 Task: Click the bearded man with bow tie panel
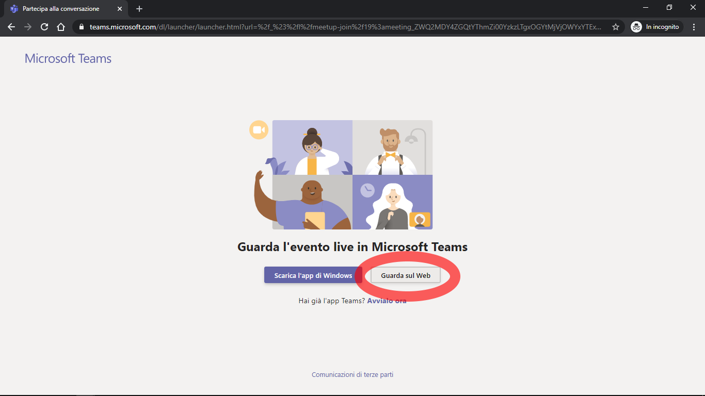pyautogui.click(x=392, y=147)
